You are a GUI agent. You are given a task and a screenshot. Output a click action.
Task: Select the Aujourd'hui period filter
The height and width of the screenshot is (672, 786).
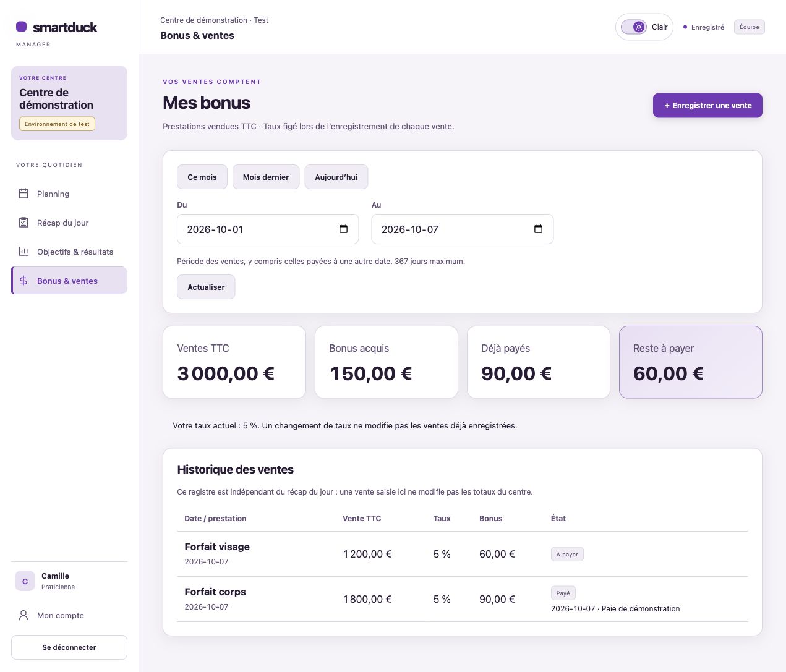(x=336, y=177)
